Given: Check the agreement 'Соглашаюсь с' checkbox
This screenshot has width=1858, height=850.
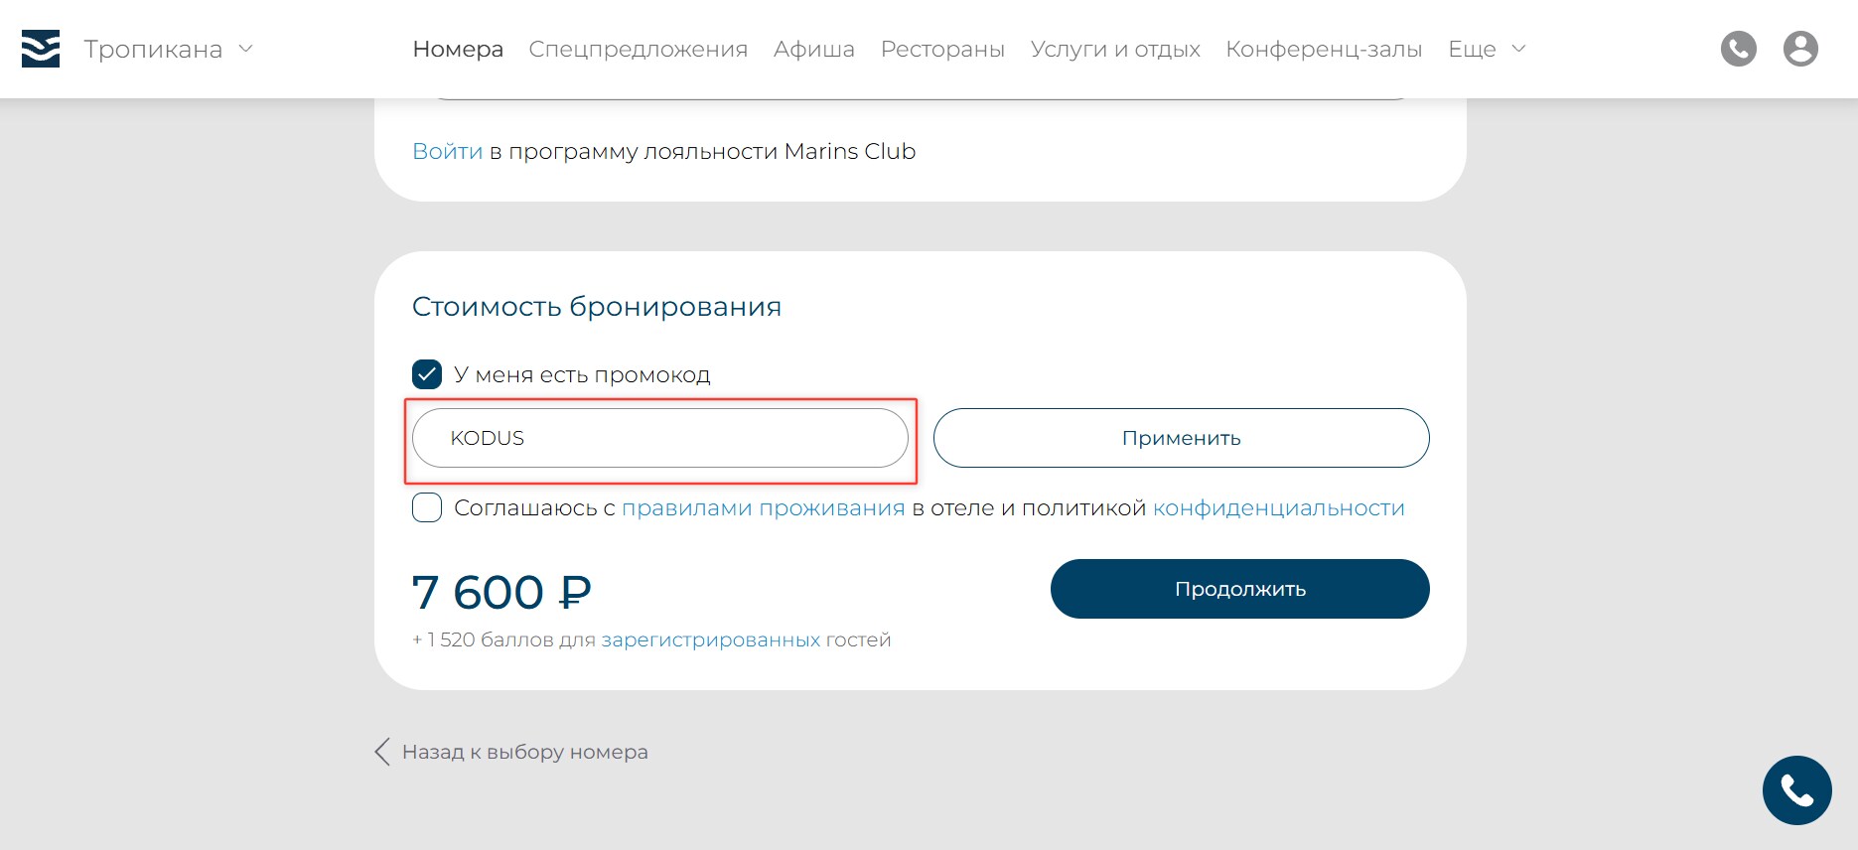Looking at the screenshot, I should coord(427,507).
